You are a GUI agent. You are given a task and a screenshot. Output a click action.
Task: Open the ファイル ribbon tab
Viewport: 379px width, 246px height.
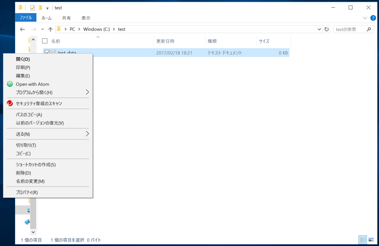(26, 18)
